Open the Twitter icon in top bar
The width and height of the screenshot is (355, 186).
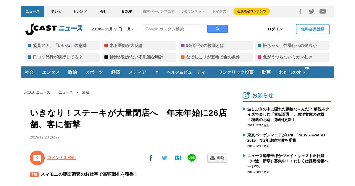pyautogui.click(x=312, y=12)
